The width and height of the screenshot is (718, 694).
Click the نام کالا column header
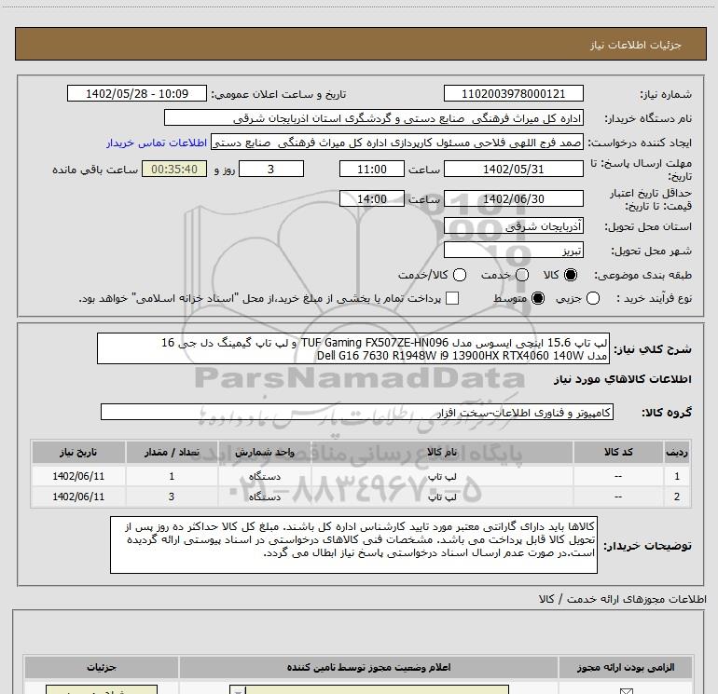click(x=442, y=452)
